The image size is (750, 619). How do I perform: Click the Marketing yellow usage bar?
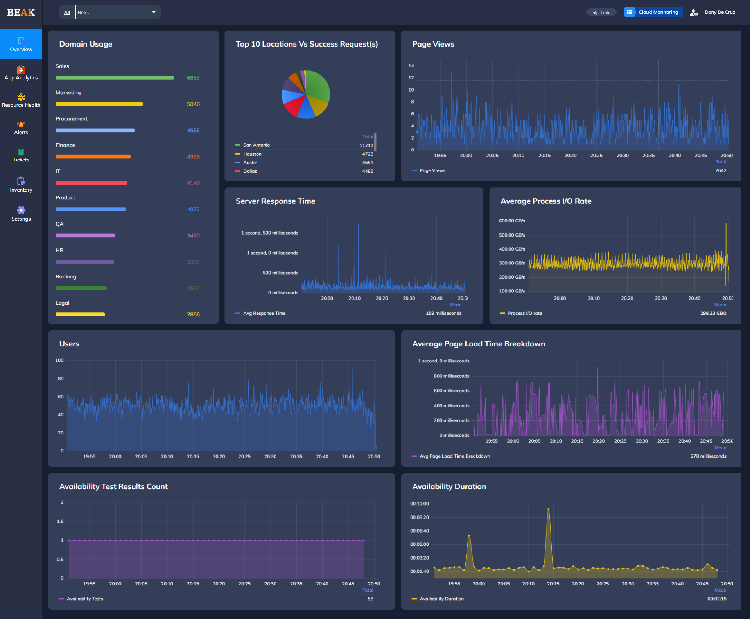click(99, 104)
